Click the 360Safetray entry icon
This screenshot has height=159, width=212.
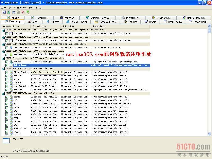[11, 55]
